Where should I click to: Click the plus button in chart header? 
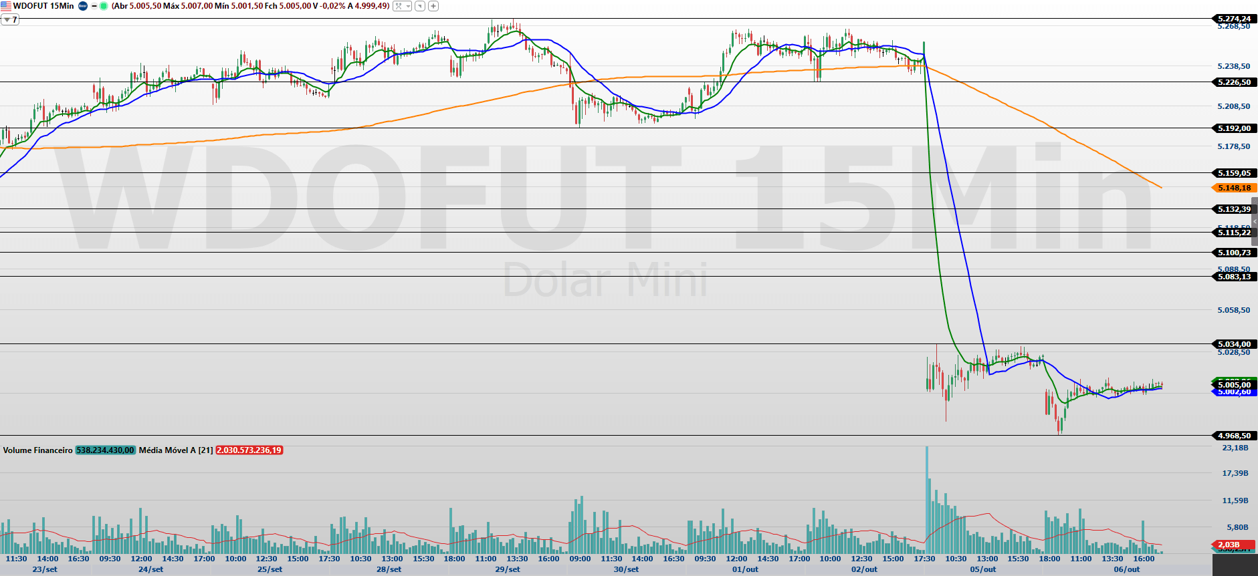click(x=433, y=6)
